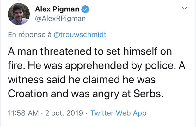This screenshot has height=127, width=196.
Task: Open the @AlexRPigman handle link
Action: tap(60, 19)
